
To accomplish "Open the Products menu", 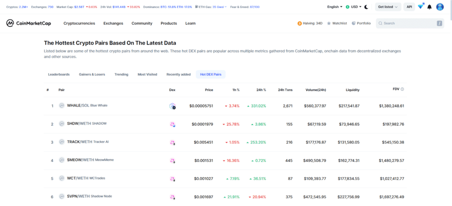I will [169, 23].
